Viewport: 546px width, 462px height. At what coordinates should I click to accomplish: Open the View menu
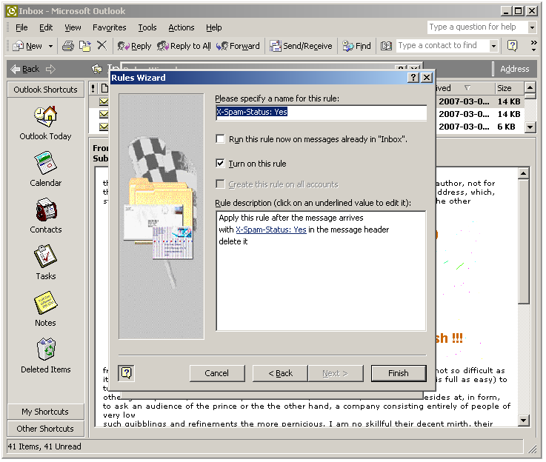73,27
